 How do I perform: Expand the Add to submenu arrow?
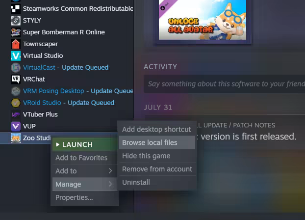pos(110,171)
